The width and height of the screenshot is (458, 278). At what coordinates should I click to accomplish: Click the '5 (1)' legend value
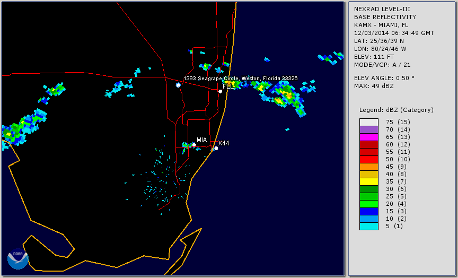tap(394, 226)
